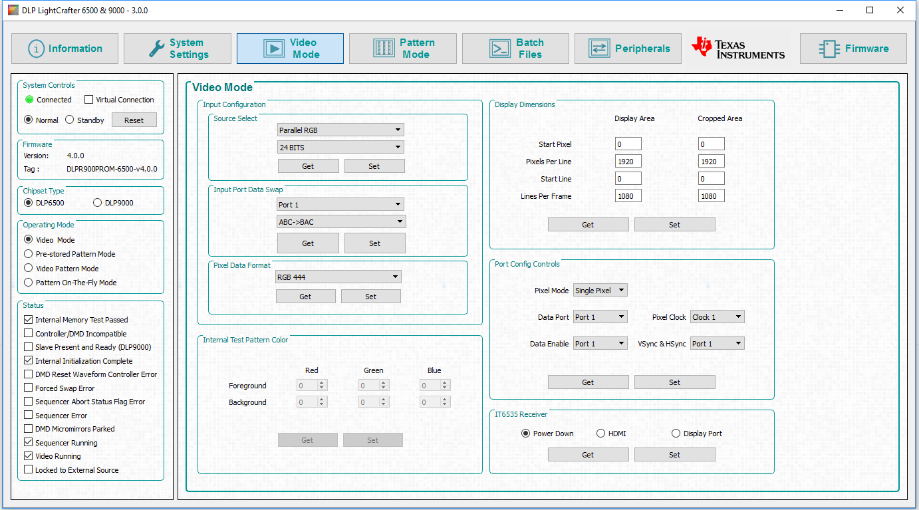Toggle DMD Micromirrors Parked checkbox

[28, 429]
